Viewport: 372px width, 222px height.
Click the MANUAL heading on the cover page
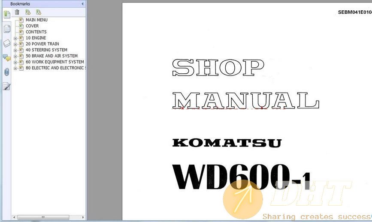pos(245,100)
